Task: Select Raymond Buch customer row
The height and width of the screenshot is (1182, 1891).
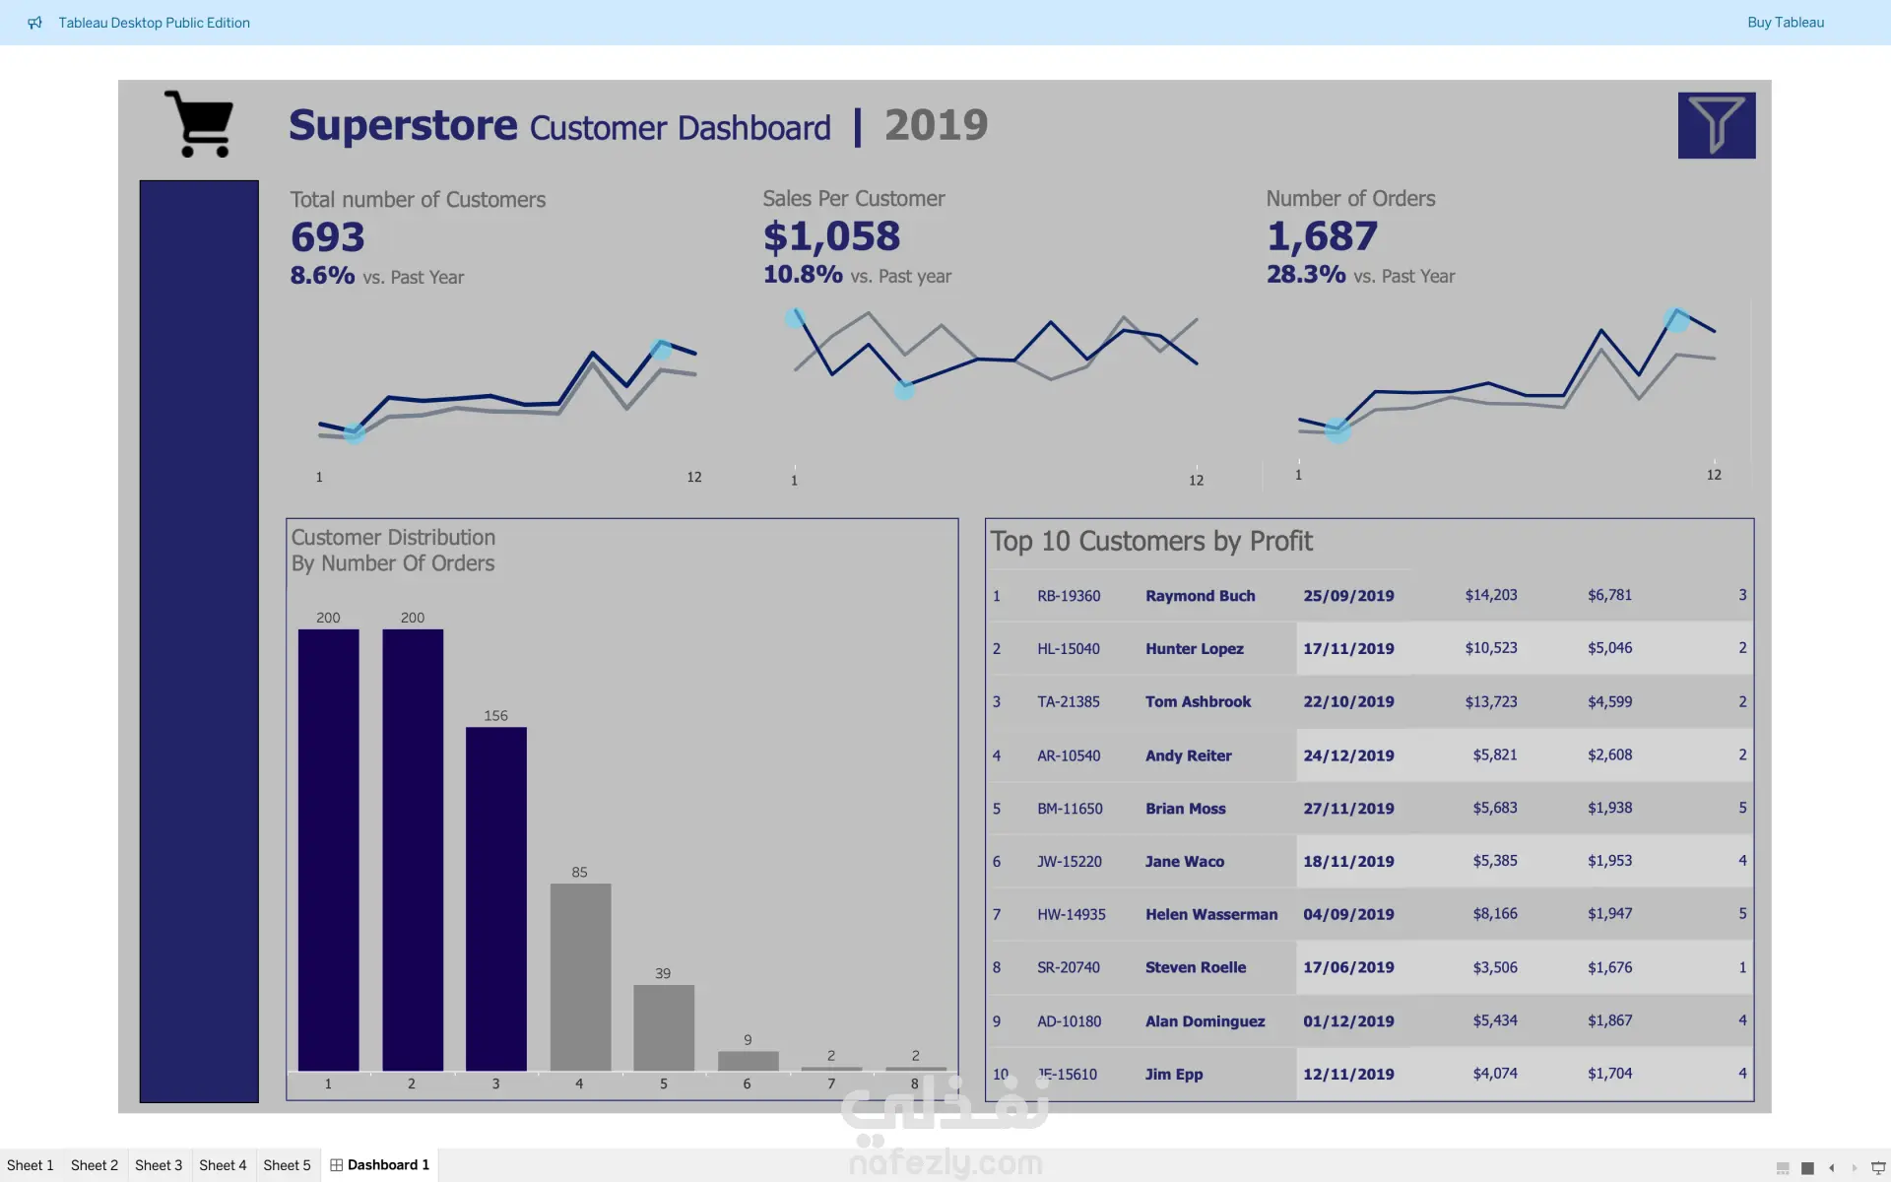Action: point(1200,596)
